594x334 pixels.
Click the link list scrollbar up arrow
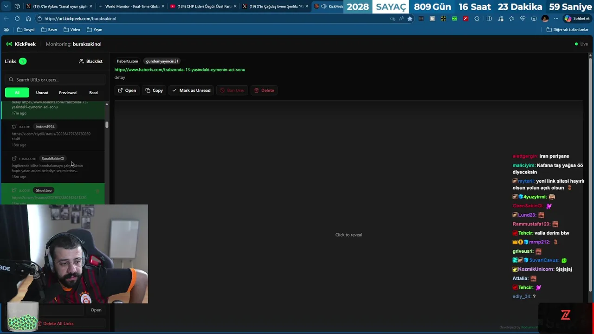coord(107,104)
